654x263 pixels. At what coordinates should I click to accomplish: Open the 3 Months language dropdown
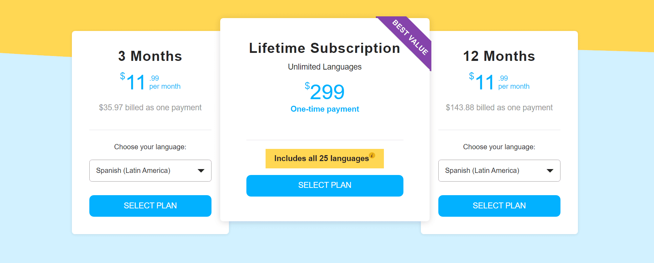tap(150, 170)
